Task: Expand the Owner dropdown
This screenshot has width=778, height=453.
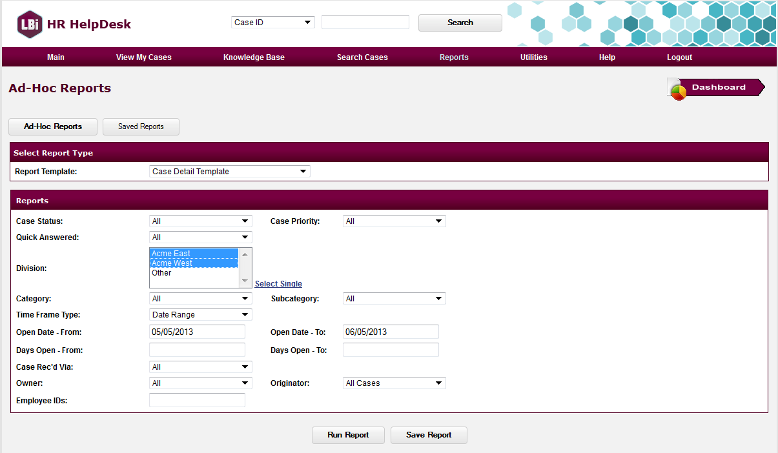Action: (201, 383)
